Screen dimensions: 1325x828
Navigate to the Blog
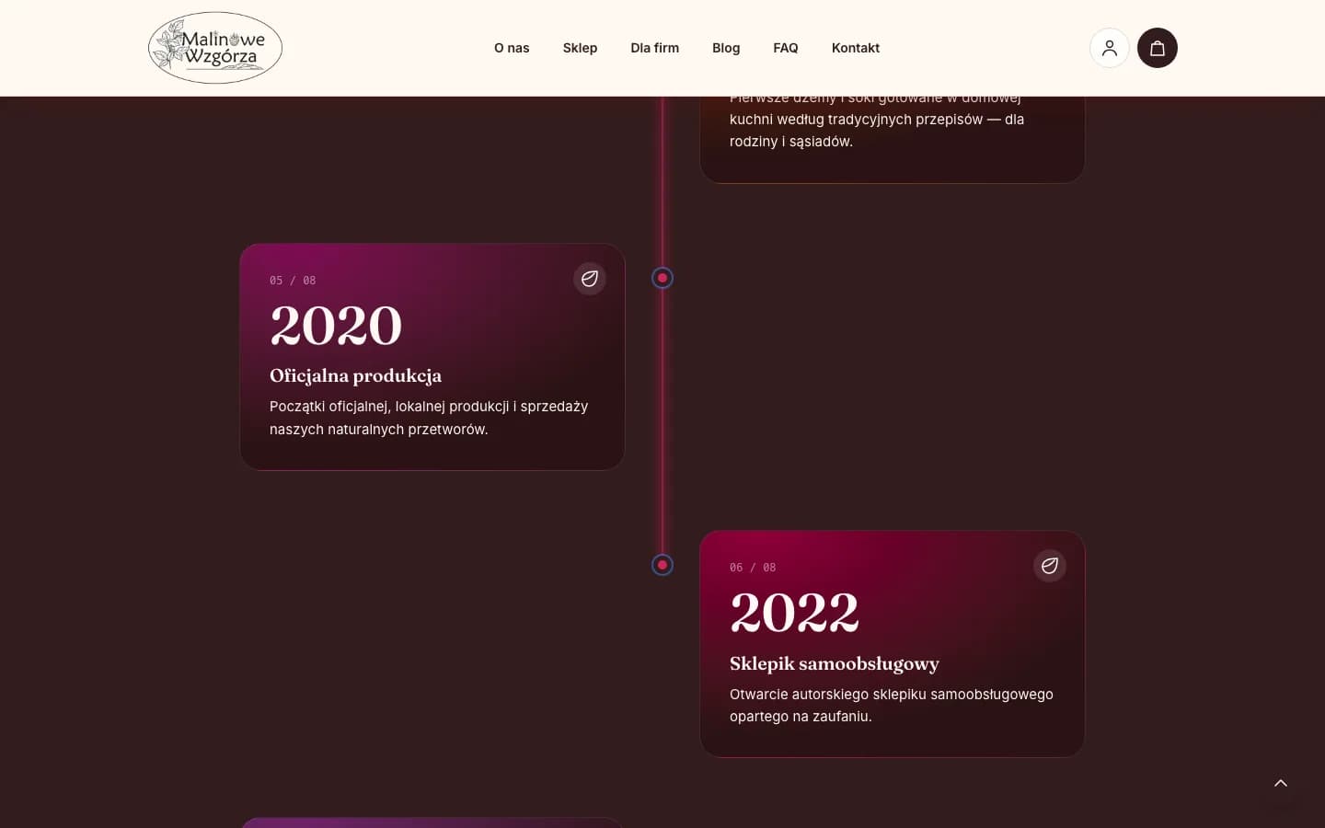pos(726,48)
